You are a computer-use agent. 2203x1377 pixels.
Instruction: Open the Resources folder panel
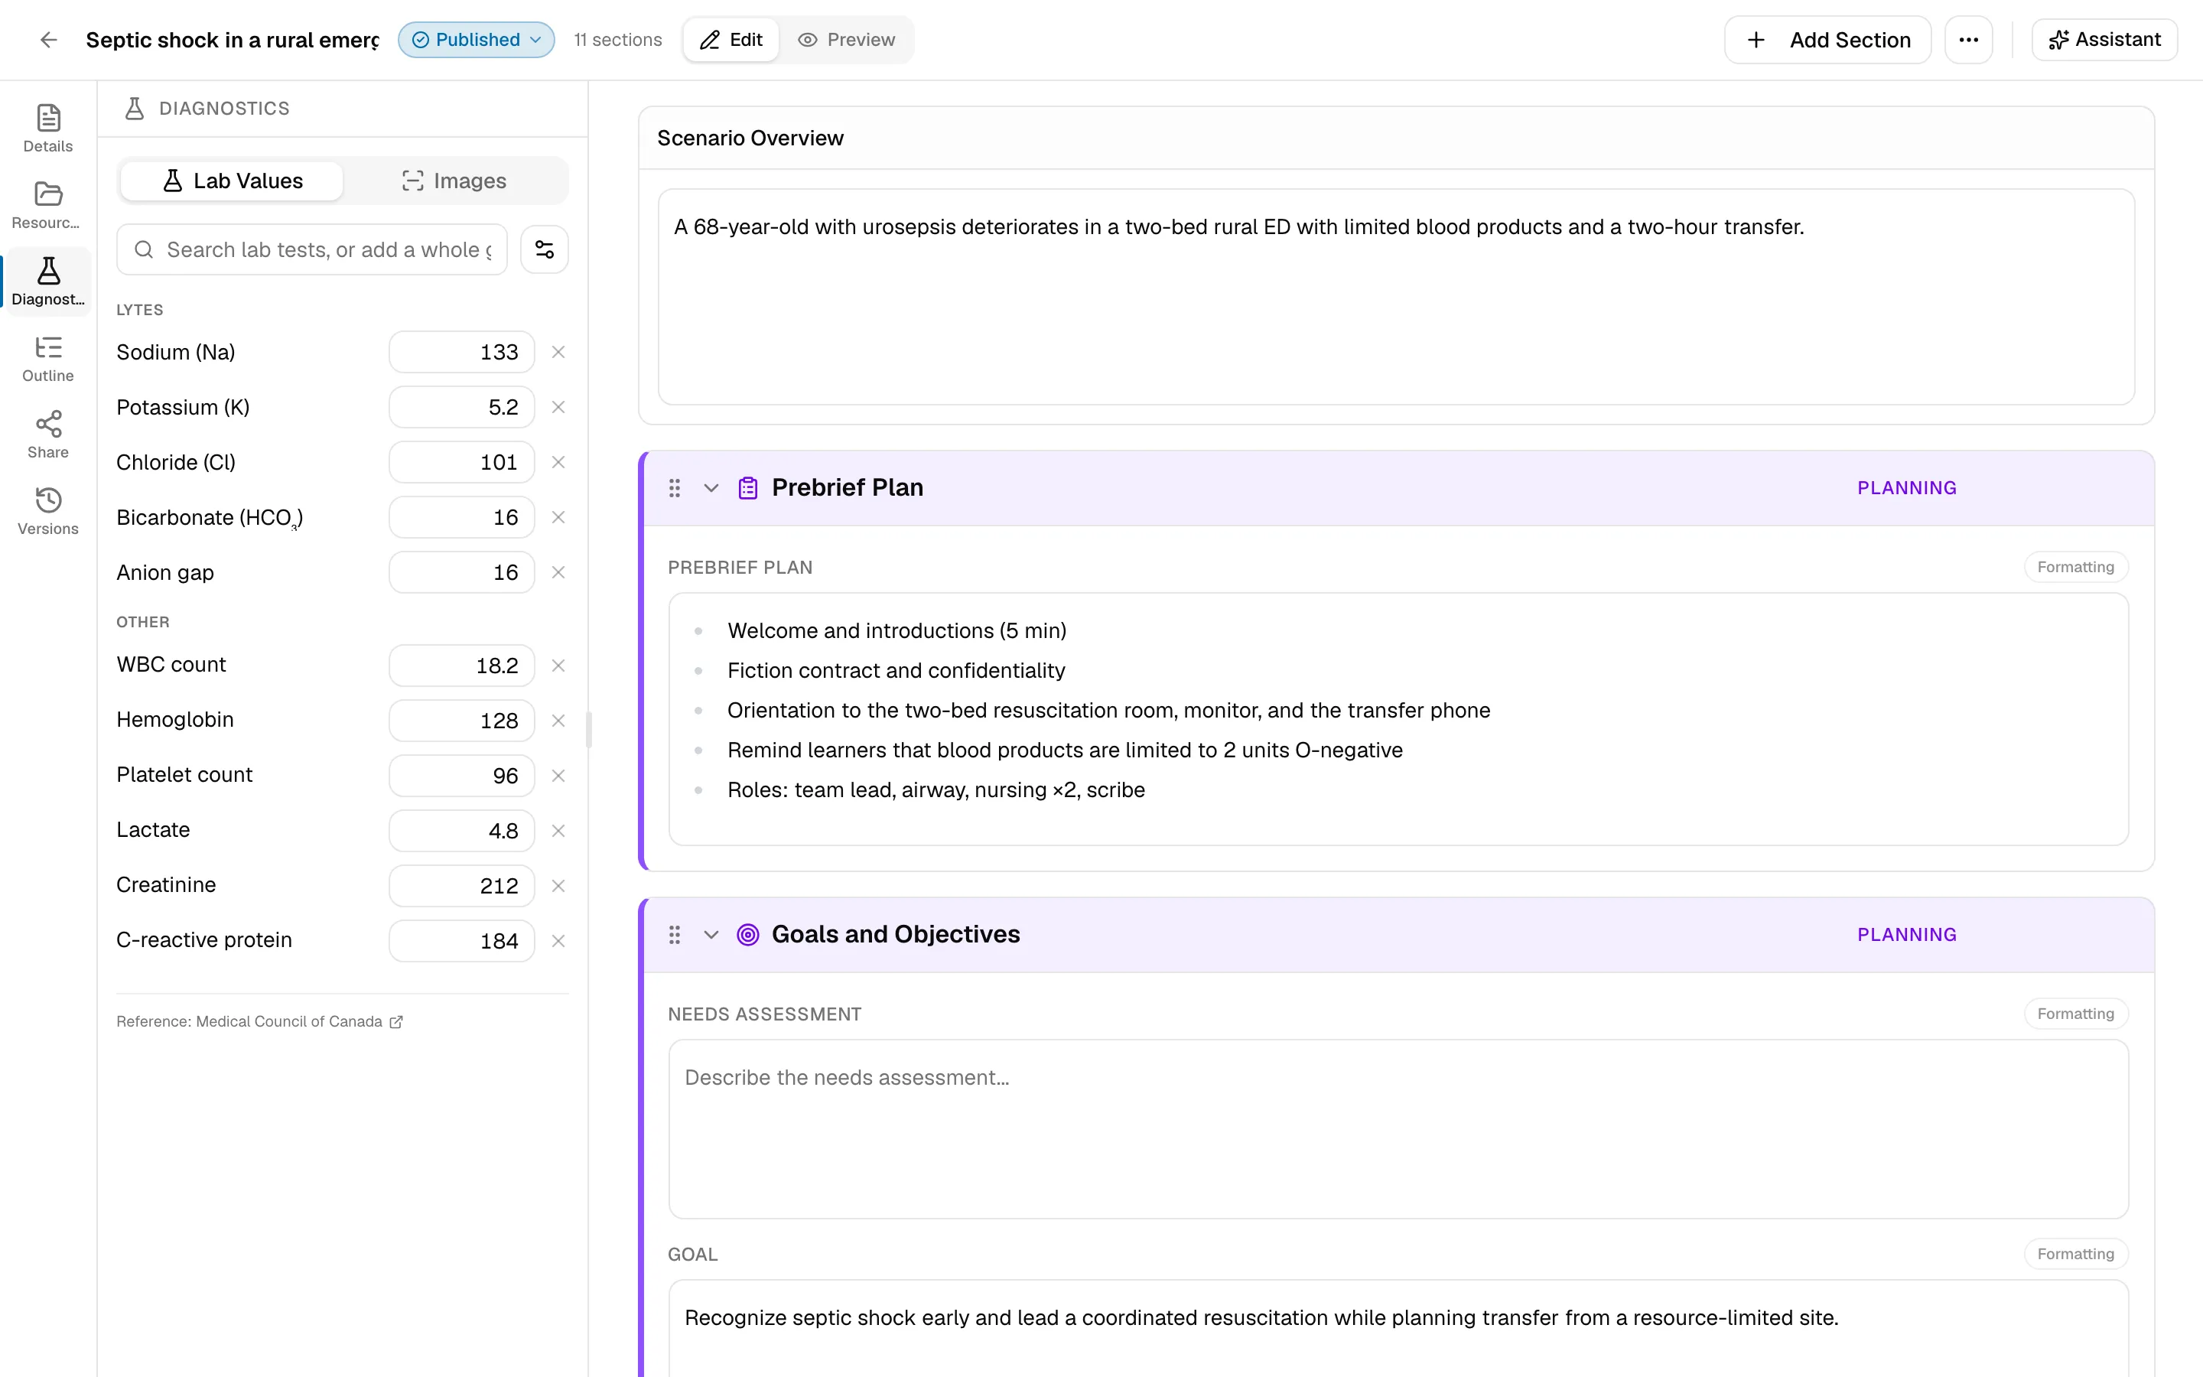coord(48,204)
